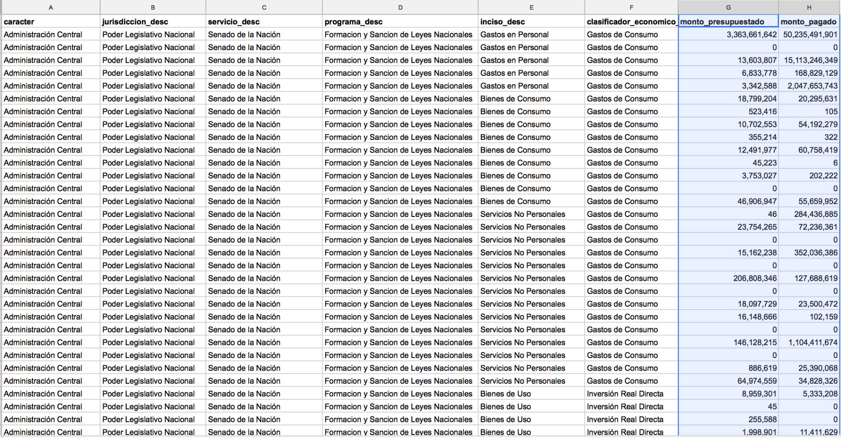Select cell with value 3,342,588
This screenshot has height=438, width=841.
point(728,86)
